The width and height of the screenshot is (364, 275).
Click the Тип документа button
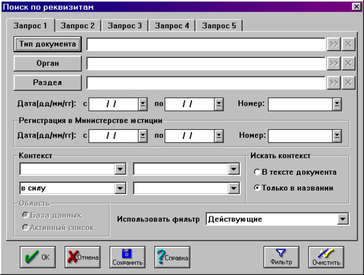click(47, 44)
